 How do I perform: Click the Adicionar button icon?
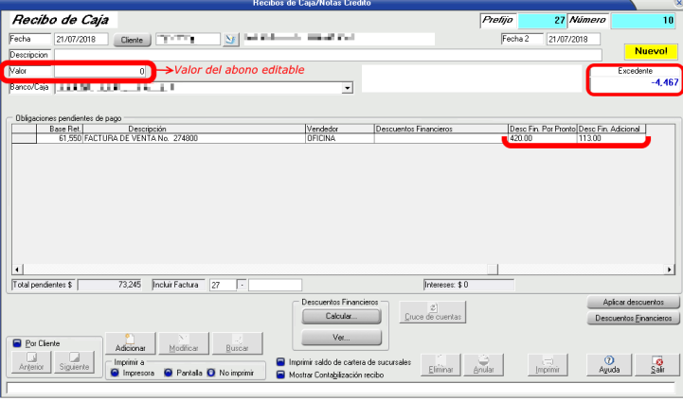(130, 343)
